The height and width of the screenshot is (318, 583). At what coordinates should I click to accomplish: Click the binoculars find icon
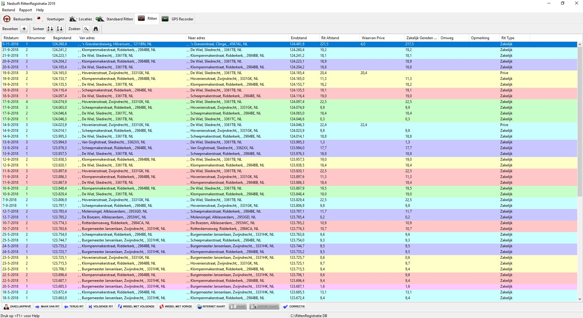[96, 29]
